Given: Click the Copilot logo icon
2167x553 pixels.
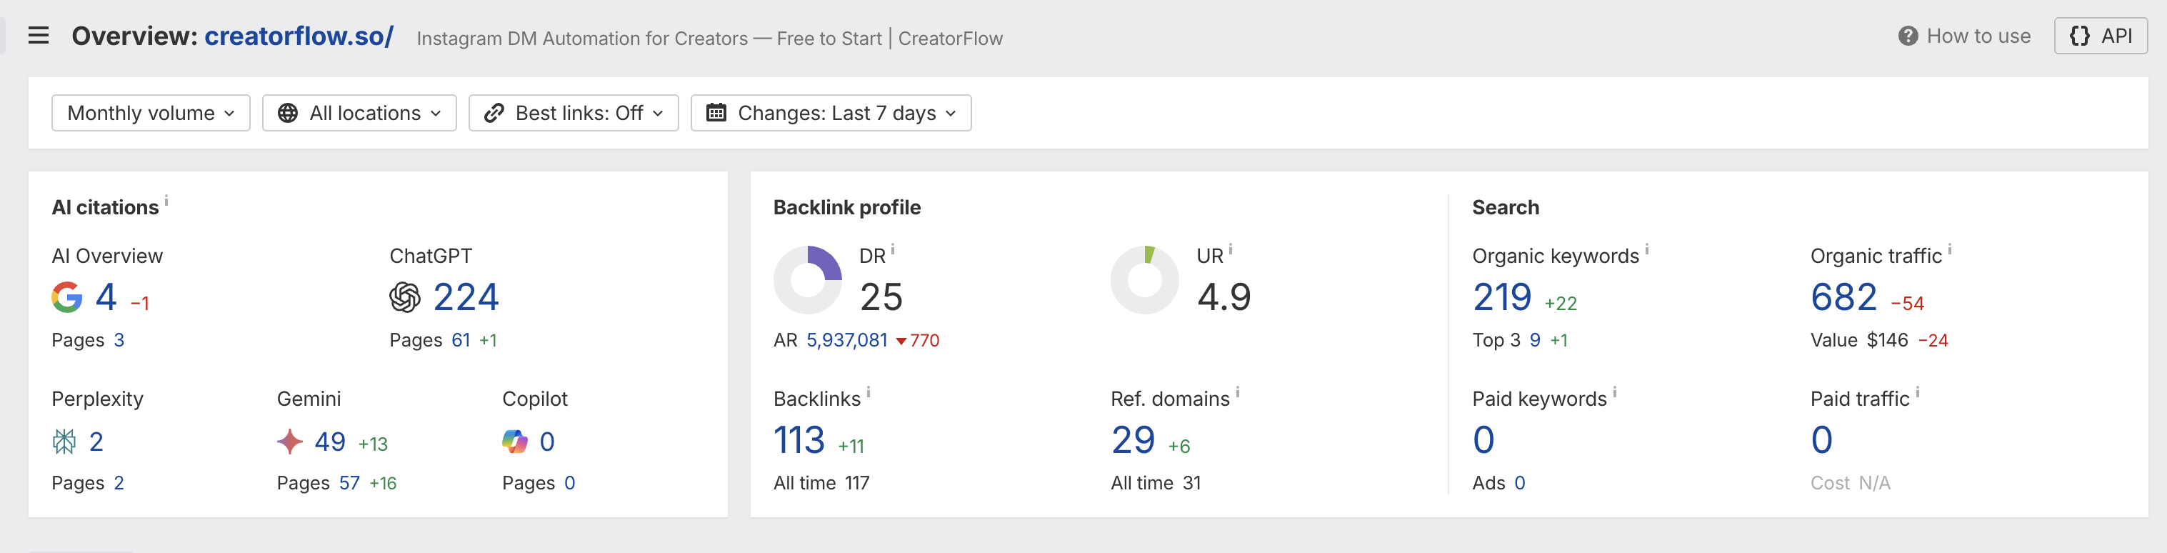Looking at the screenshot, I should tap(515, 441).
